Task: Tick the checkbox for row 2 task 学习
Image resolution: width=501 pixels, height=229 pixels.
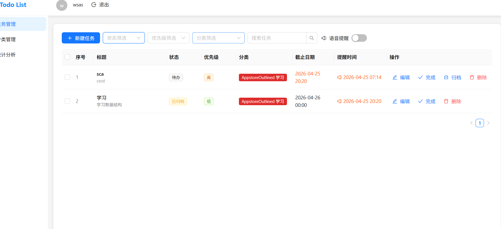Action: point(67,101)
